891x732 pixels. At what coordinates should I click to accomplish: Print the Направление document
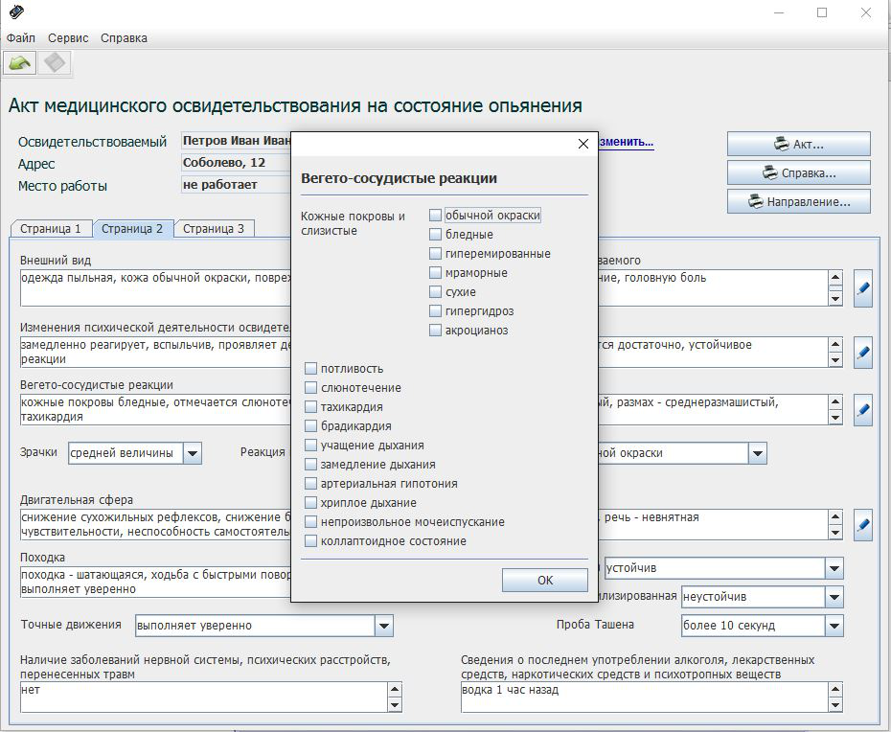pos(798,202)
